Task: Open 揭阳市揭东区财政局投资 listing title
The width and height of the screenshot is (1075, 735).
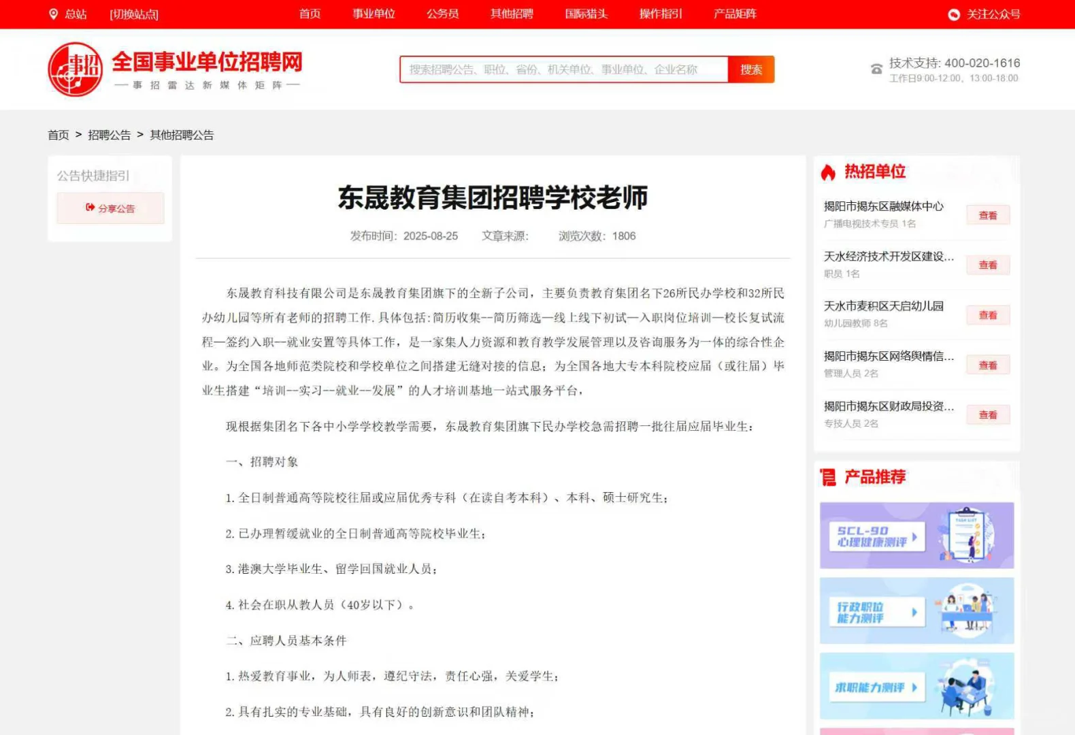Action: click(x=889, y=406)
